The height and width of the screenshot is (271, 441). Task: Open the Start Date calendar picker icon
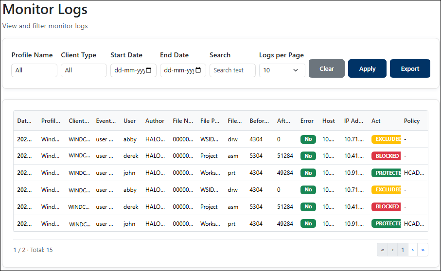click(x=149, y=70)
